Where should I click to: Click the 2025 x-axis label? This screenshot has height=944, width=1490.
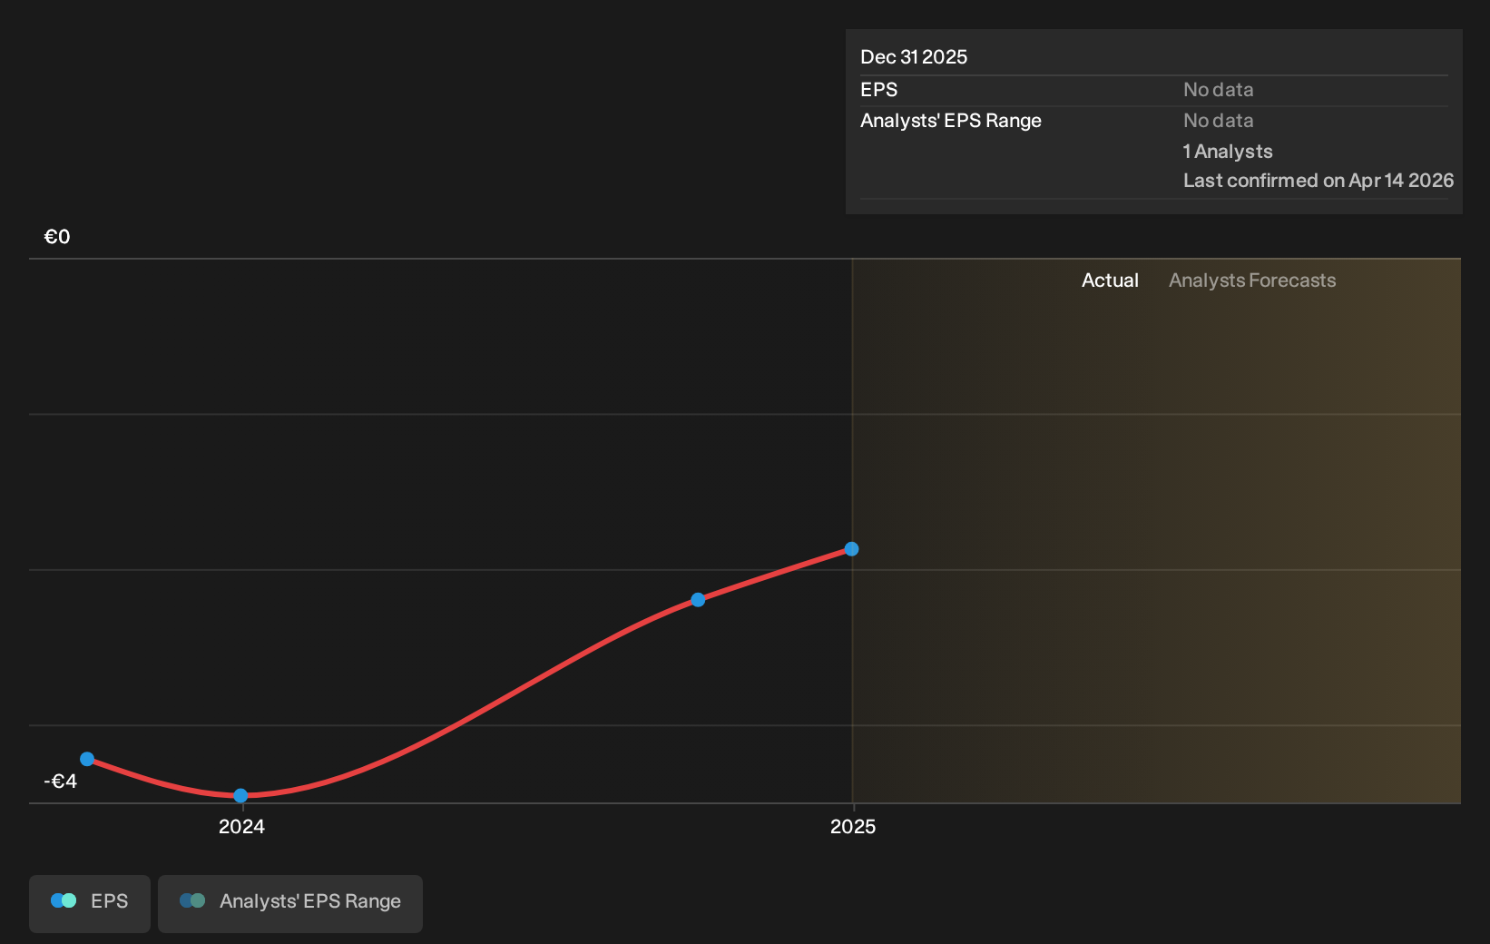(853, 827)
